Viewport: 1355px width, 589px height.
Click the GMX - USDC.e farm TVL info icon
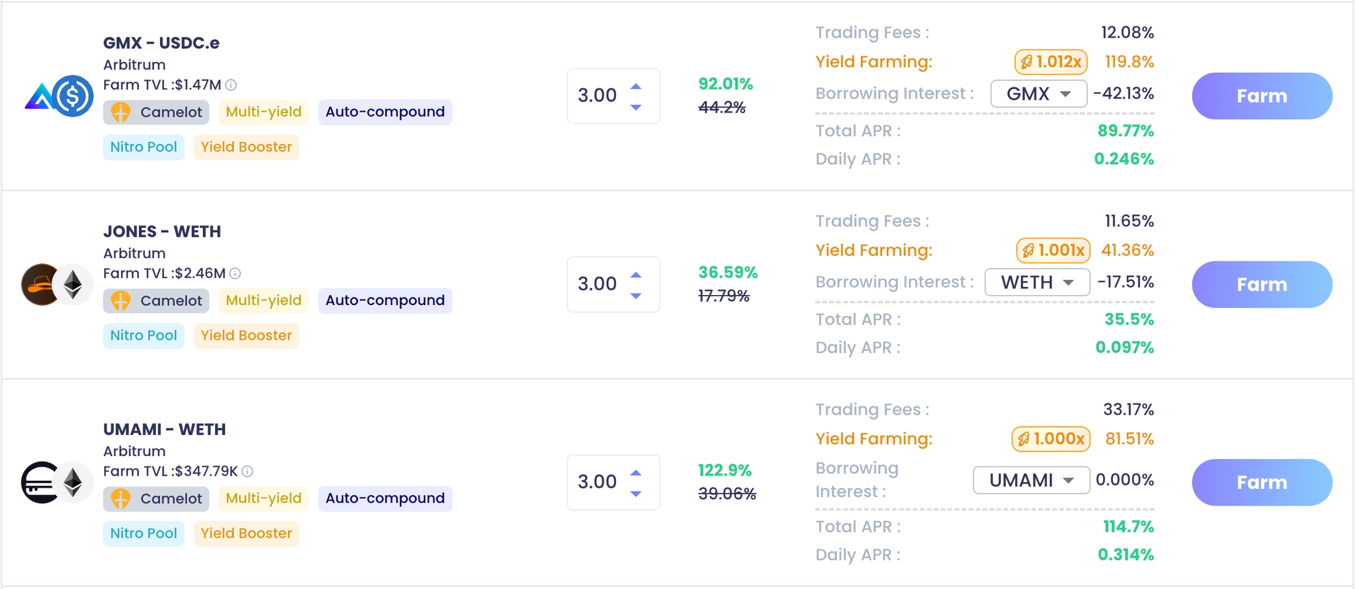(231, 85)
